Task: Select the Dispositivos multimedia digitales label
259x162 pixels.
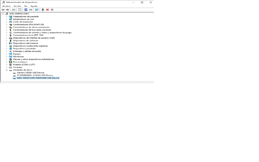Action: coord(30,46)
